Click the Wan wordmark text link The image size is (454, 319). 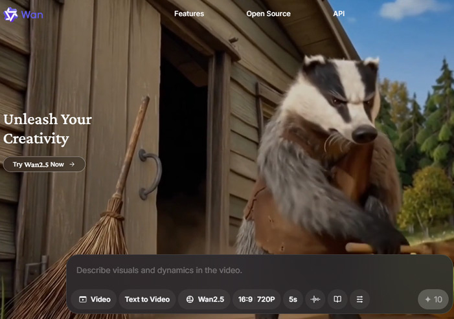31,14
